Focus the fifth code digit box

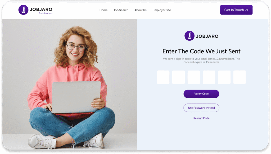point(224,77)
